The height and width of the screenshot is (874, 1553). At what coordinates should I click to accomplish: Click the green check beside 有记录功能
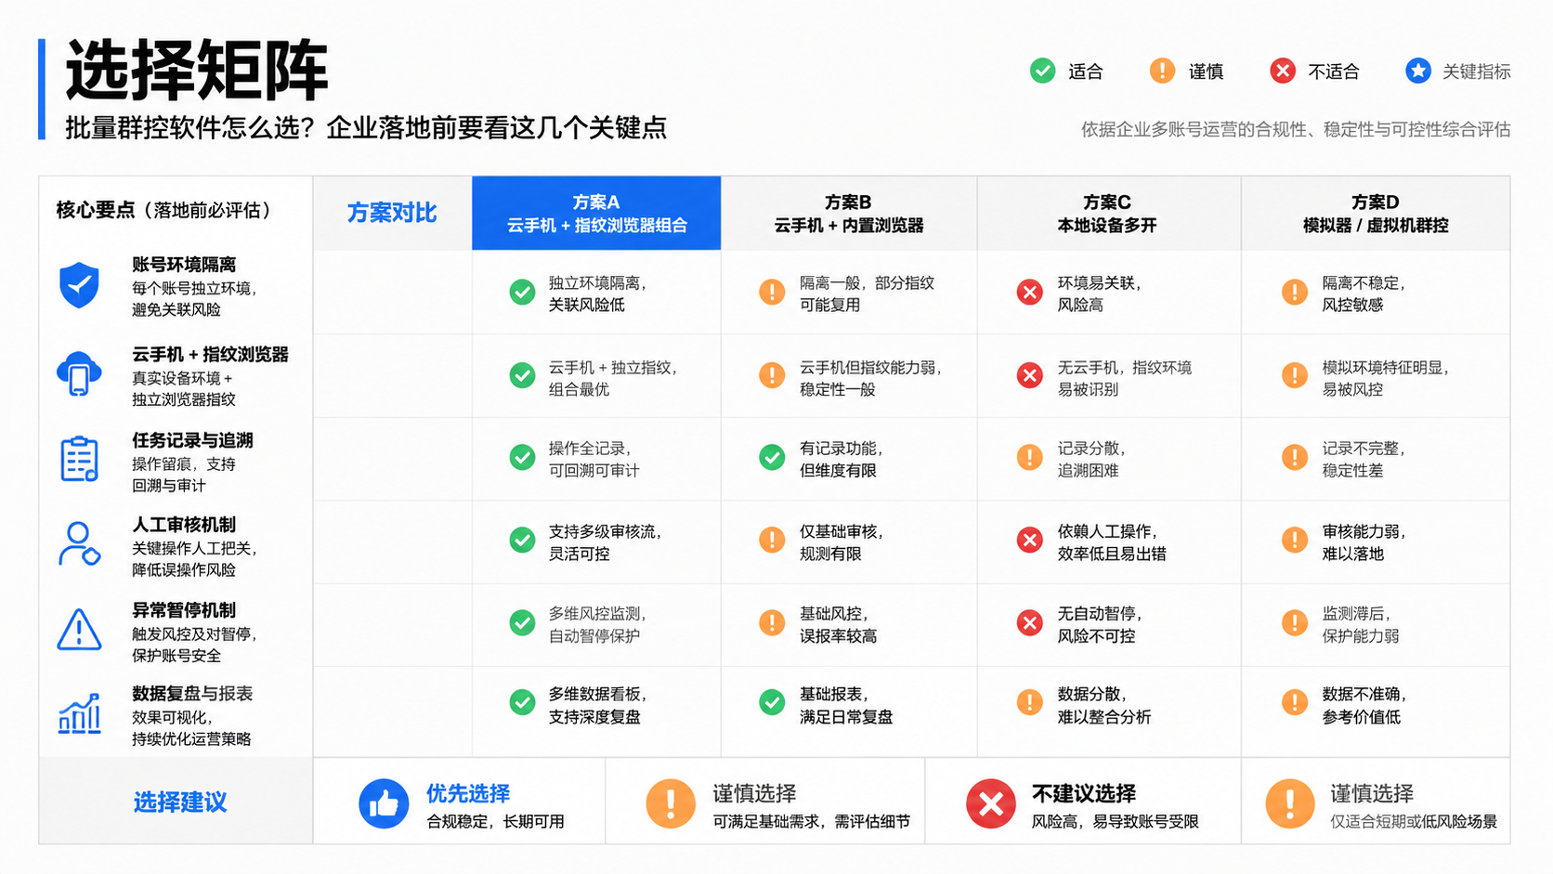(x=772, y=457)
